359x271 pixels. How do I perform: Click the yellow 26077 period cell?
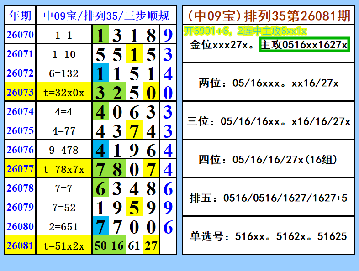[20, 169]
